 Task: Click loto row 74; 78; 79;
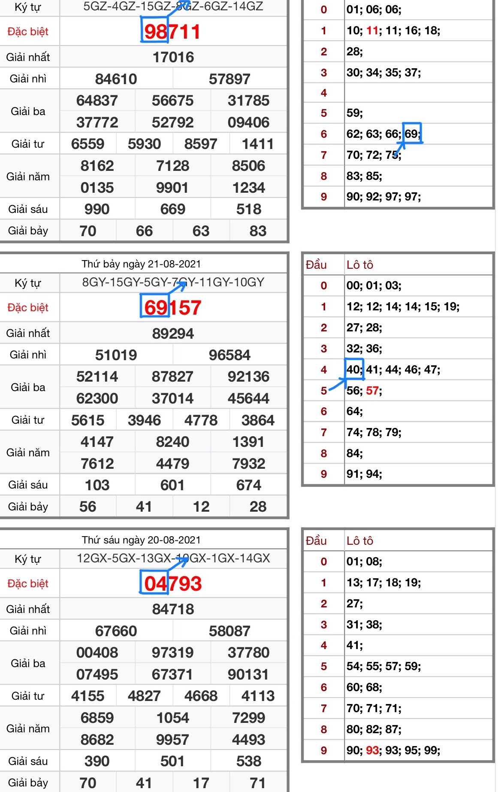click(374, 432)
